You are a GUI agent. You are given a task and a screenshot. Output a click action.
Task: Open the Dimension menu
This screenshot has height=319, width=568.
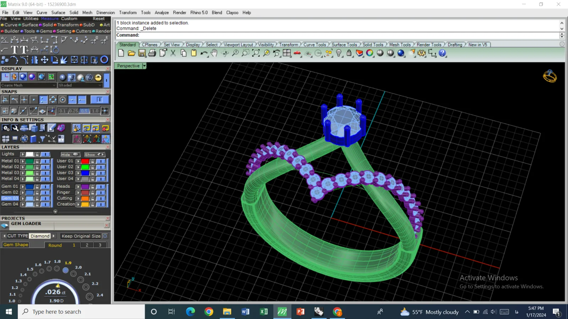click(x=105, y=12)
